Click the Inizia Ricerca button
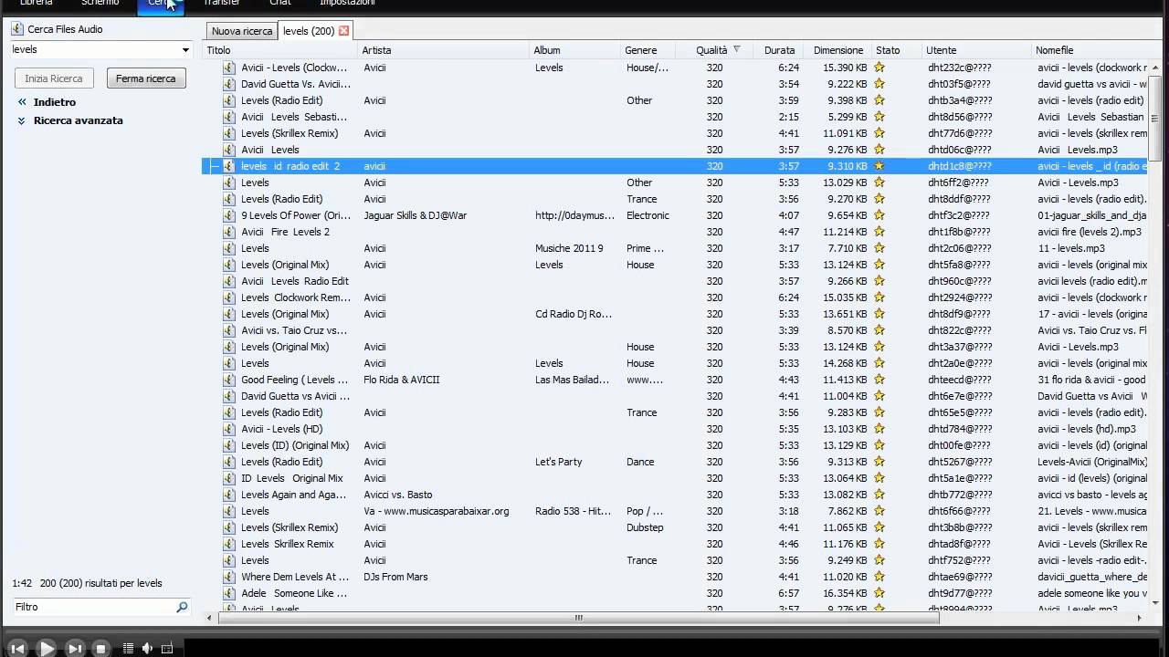Image resolution: width=1169 pixels, height=657 pixels. point(54,78)
